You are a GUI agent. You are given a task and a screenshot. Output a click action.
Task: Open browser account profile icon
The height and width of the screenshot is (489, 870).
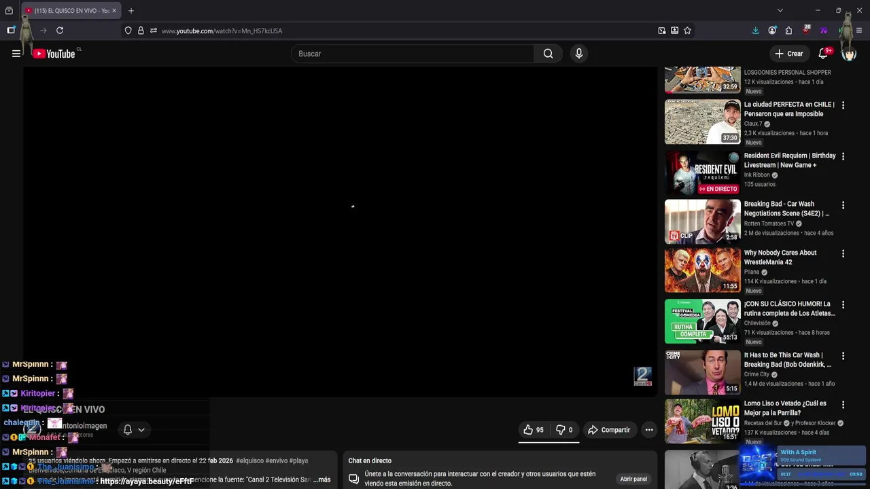coord(772,31)
